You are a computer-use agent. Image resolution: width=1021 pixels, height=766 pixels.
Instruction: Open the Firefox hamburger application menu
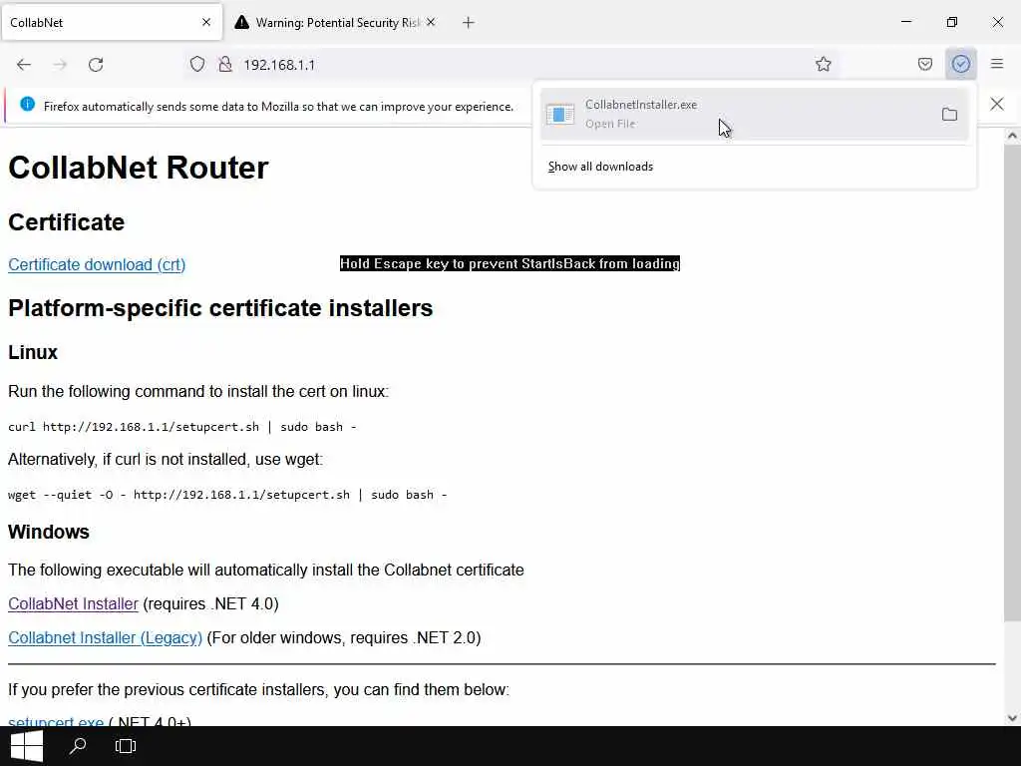(997, 64)
